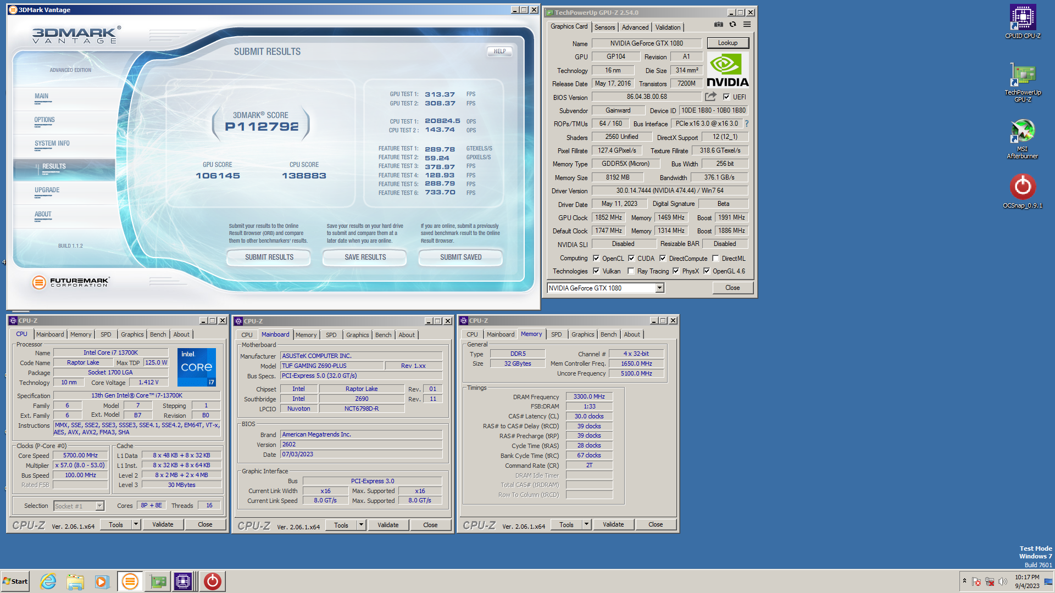Image resolution: width=1055 pixels, height=593 pixels.
Task: Open the file explorer folder in the taskbar
Action: point(75,581)
